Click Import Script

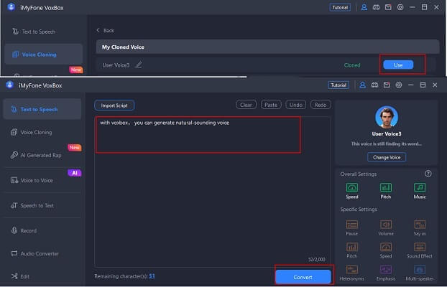114,105
